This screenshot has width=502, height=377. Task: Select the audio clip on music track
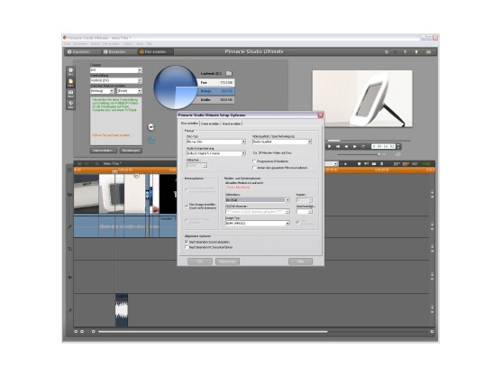(122, 309)
